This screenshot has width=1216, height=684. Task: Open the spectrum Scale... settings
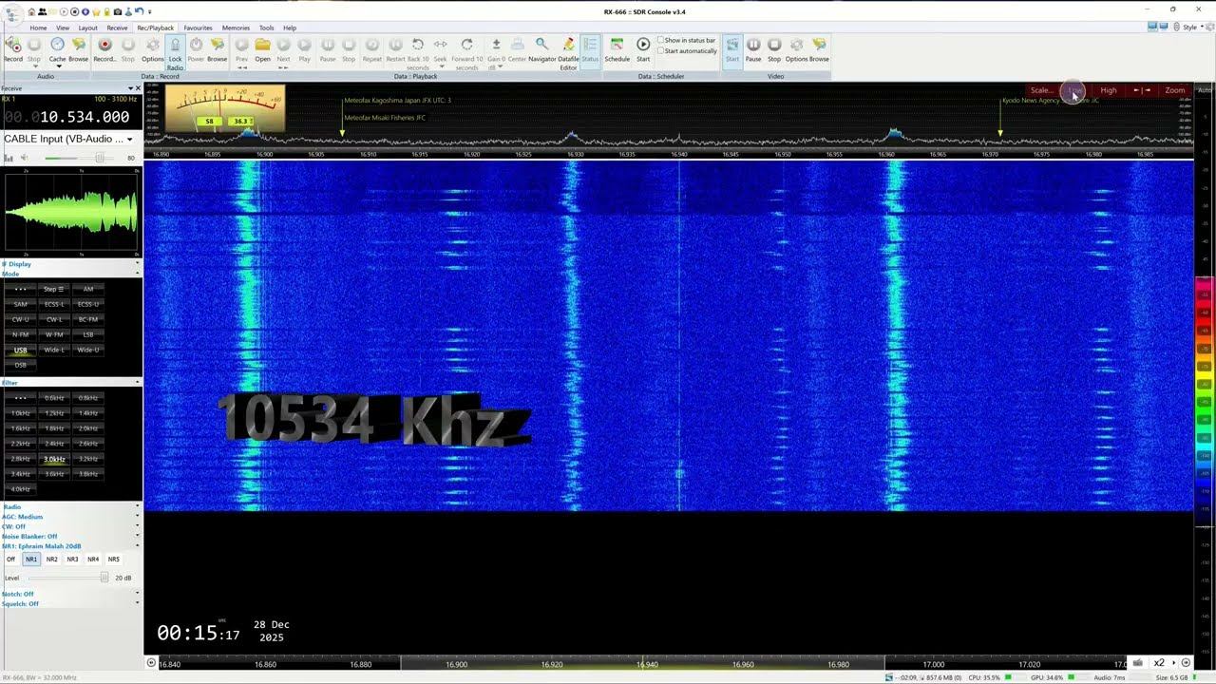pos(1042,90)
